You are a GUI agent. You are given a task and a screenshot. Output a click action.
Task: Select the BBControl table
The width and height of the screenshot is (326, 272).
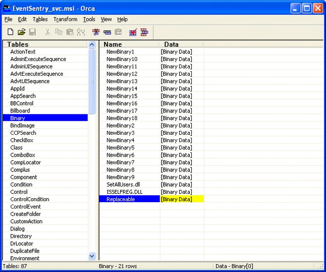45,104
